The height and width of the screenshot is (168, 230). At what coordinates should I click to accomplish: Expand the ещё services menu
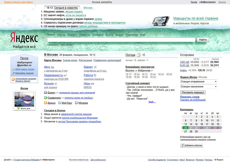(142, 34)
